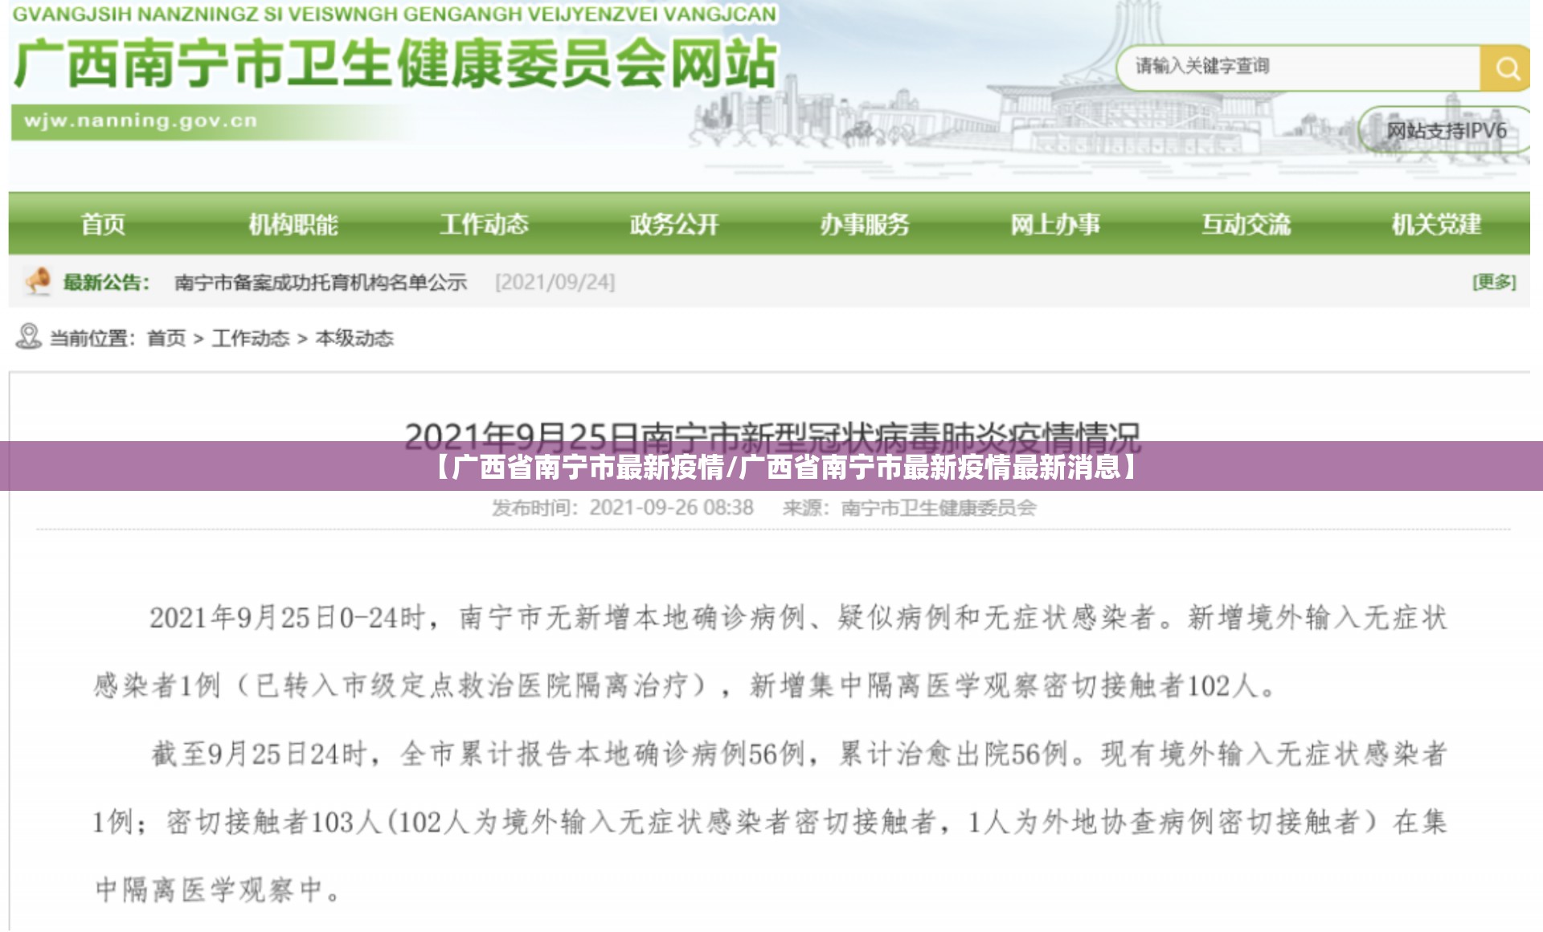Open the 办事服务 menu item
The image size is (1543, 932).
865,224
